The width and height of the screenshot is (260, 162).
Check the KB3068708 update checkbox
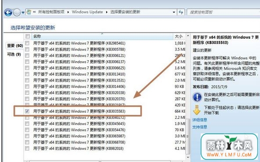coord(27,142)
